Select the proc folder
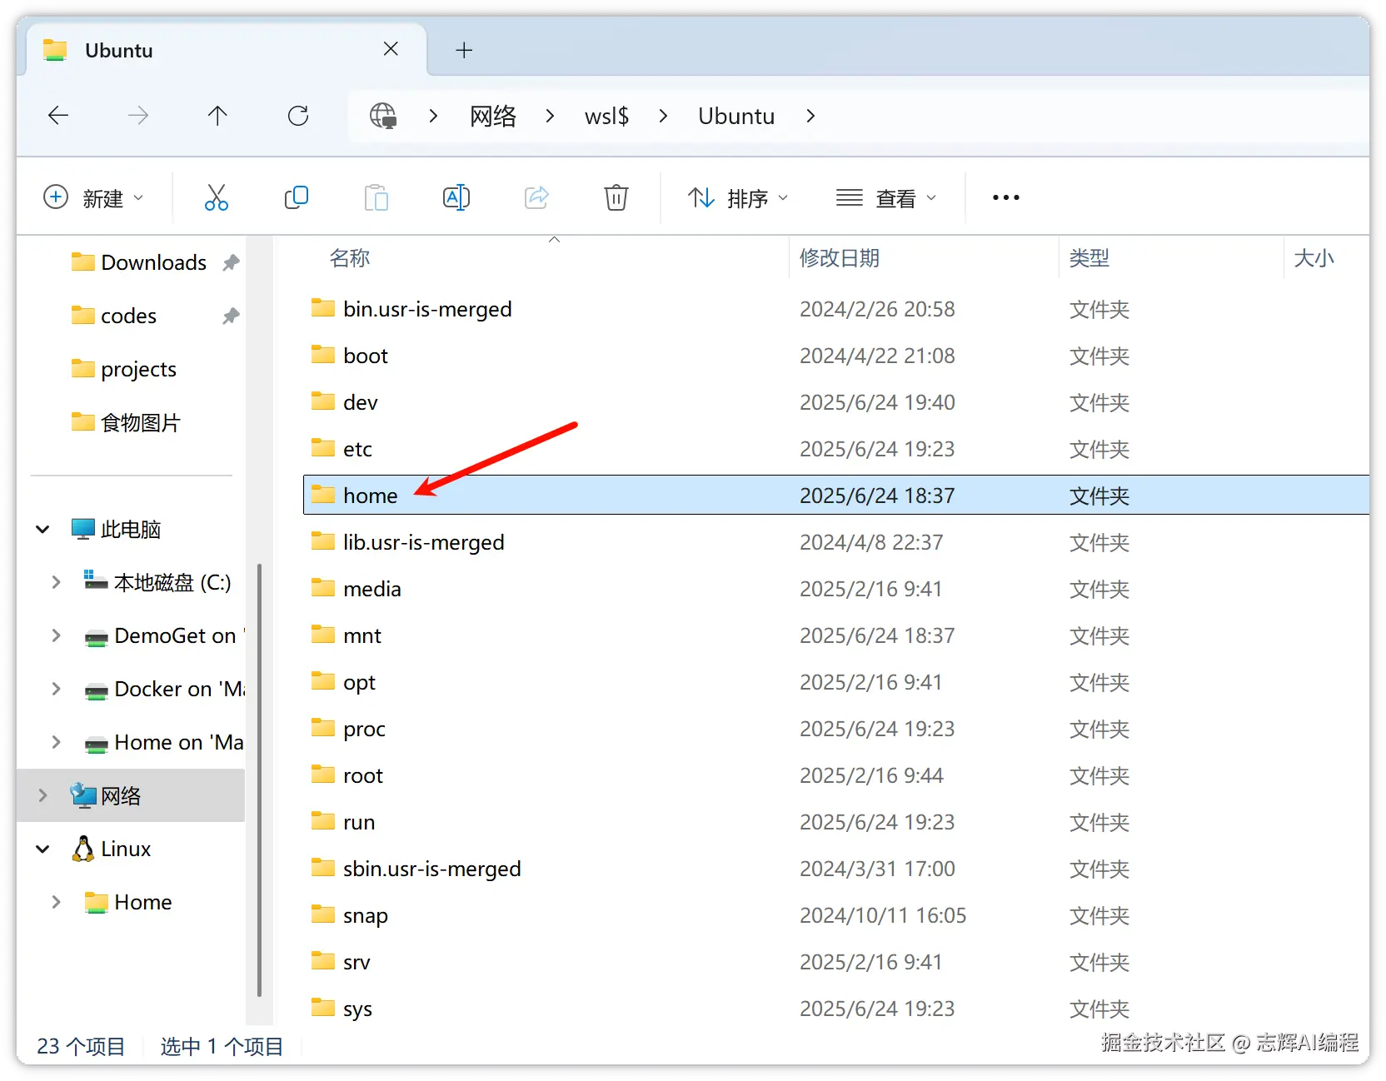The image size is (1386, 1081). [x=364, y=729]
